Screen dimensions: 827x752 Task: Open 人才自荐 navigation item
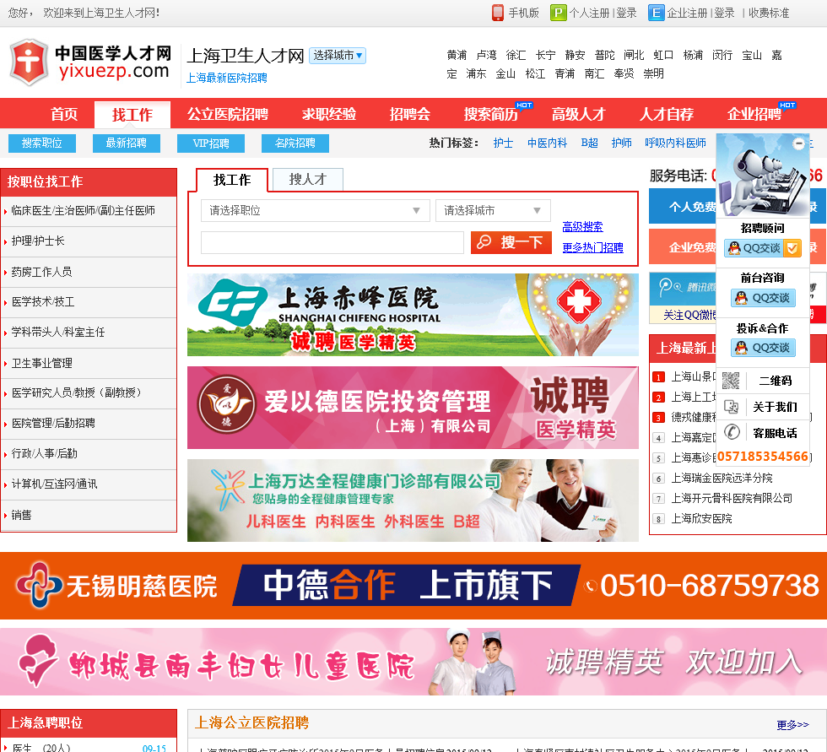pos(666,114)
